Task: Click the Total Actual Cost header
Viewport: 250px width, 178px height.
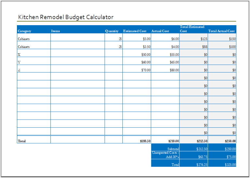Action: (221, 31)
